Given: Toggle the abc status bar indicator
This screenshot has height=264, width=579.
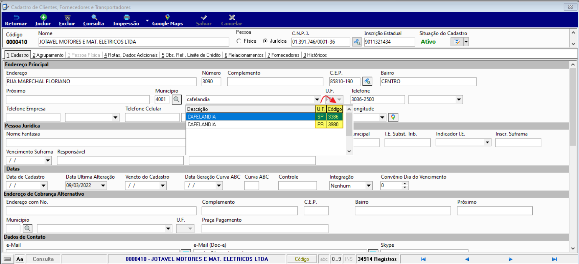Looking at the screenshot, I should coord(324,259).
